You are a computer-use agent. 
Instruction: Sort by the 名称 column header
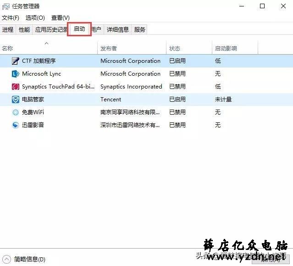49,49
